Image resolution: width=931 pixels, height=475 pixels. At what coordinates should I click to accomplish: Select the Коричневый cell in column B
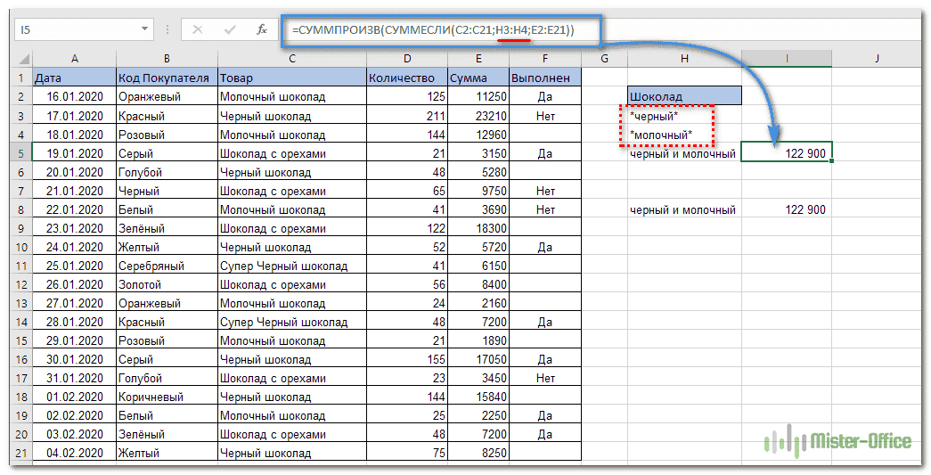(166, 397)
